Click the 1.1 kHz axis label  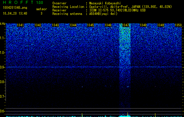pos(2,38)
